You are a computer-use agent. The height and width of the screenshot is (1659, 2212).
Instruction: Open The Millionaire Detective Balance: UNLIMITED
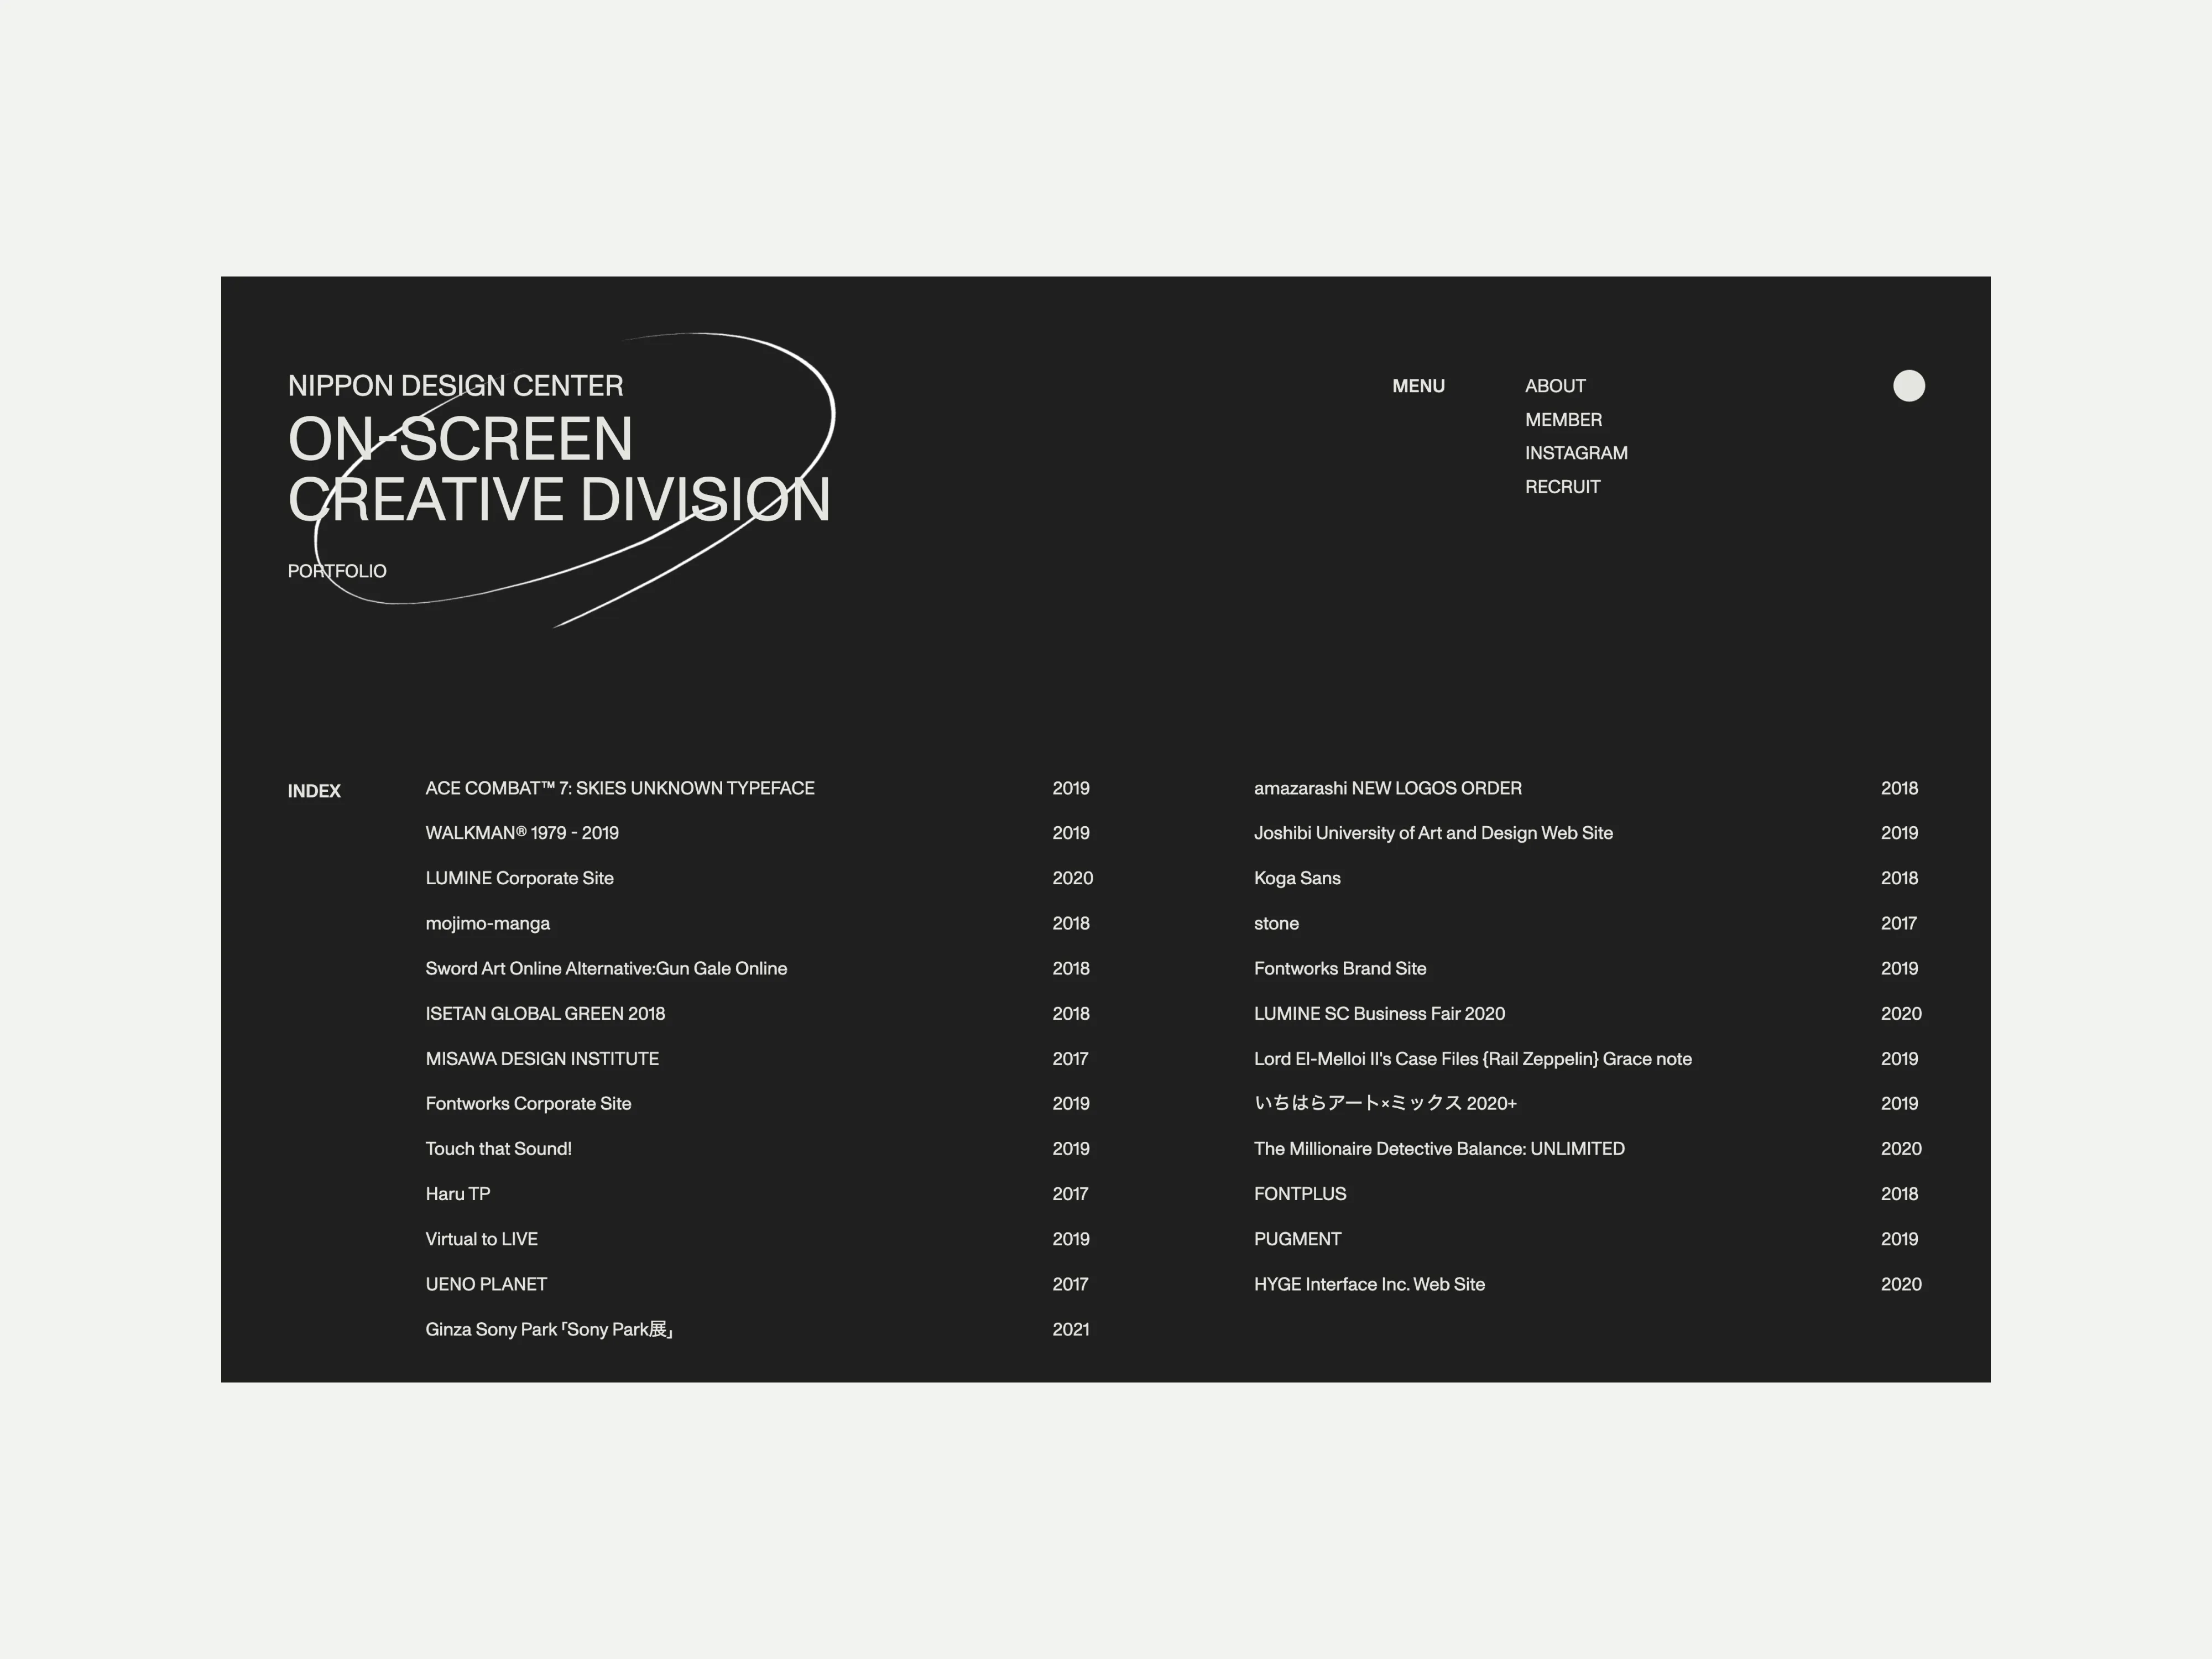(x=1438, y=1148)
